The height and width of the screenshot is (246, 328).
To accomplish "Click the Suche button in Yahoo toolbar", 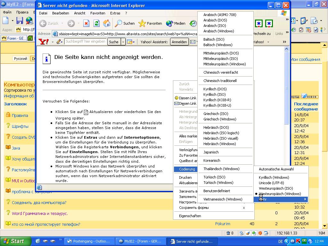I will point(114,42).
